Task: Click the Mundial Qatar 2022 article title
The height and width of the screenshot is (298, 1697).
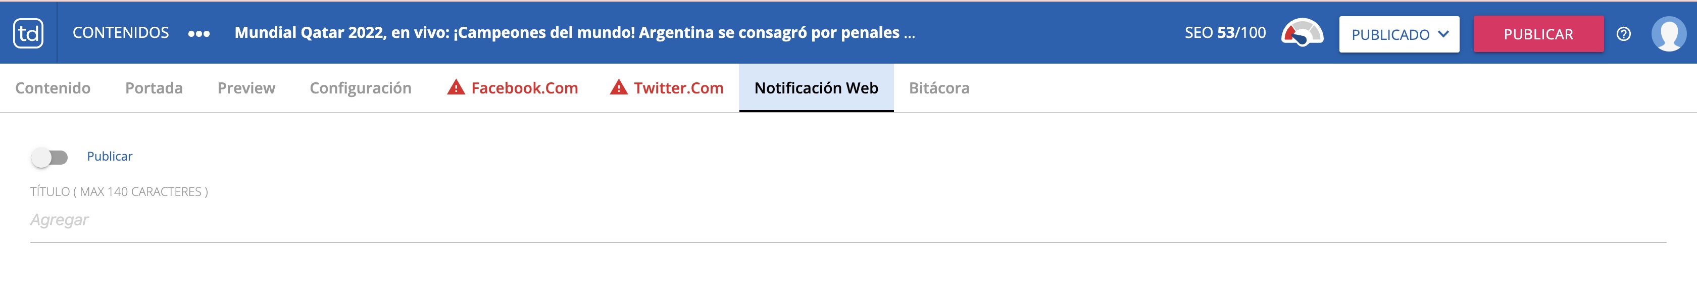Action: pos(574,33)
